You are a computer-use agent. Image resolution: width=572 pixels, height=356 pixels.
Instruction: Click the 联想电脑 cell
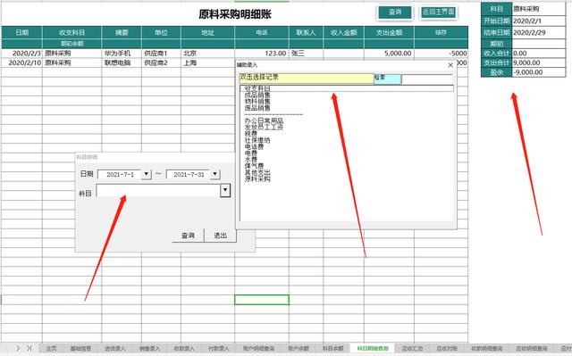(122, 62)
